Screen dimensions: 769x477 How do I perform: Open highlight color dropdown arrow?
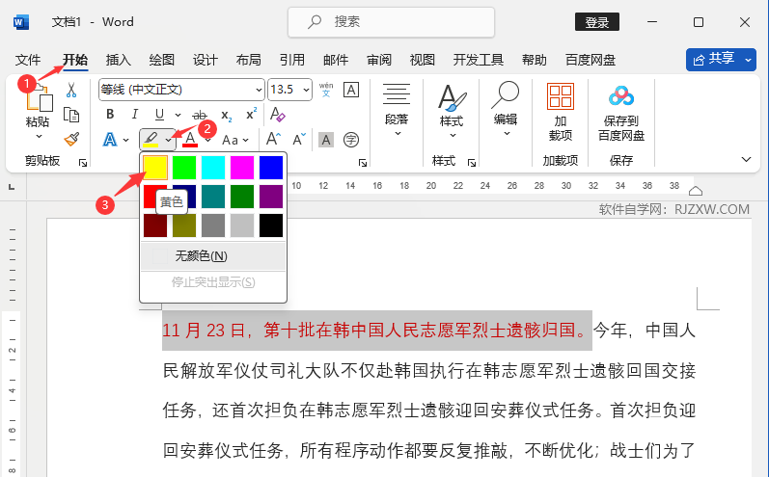[x=168, y=140]
